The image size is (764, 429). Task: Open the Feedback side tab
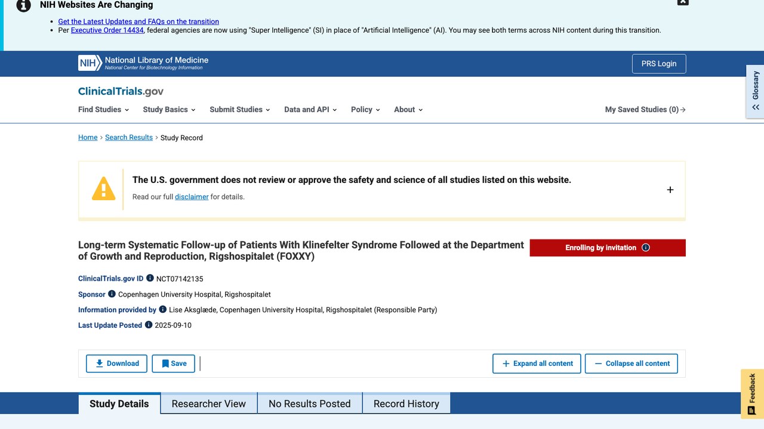tap(752, 394)
